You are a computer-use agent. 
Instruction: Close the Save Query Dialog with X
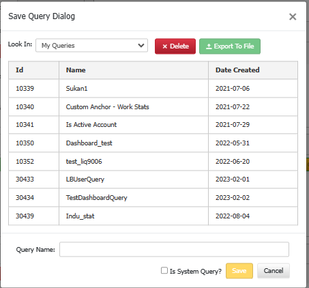pyautogui.click(x=293, y=16)
